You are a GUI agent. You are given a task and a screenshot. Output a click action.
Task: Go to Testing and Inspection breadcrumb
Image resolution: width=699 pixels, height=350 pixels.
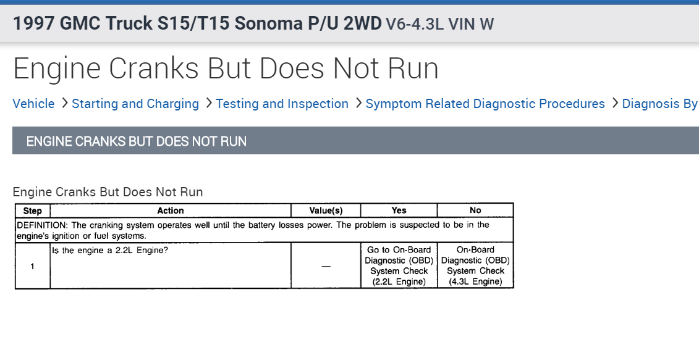click(282, 104)
